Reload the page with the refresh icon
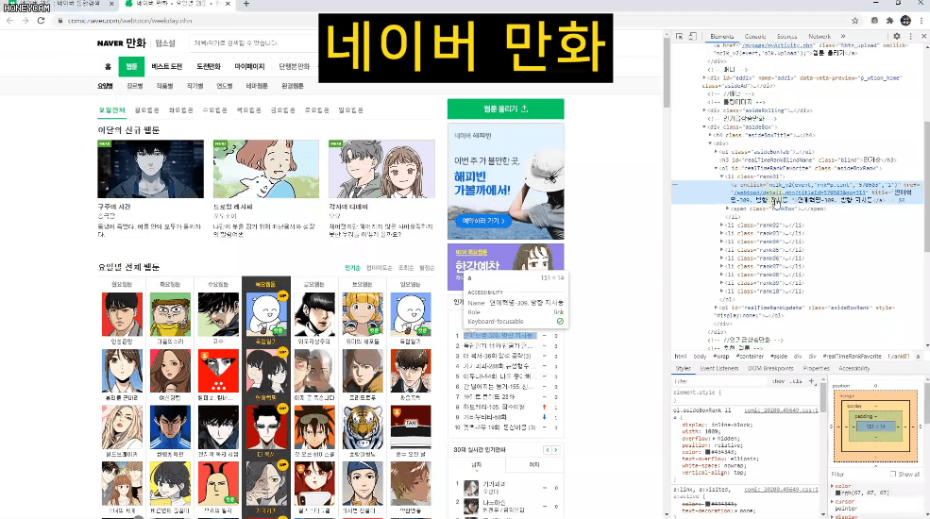Image resolution: width=930 pixels, height=519 pixels. coord(41,20)
